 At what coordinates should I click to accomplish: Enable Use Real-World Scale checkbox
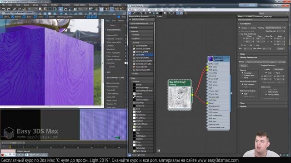tap(240, 34)
